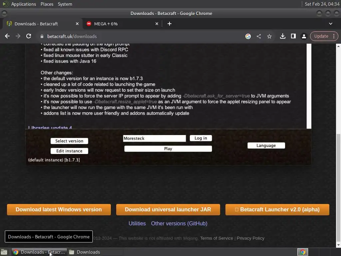Screen dimensions: 341x256
Task: Go back using browser back arrow
Action: click(7, 36)
